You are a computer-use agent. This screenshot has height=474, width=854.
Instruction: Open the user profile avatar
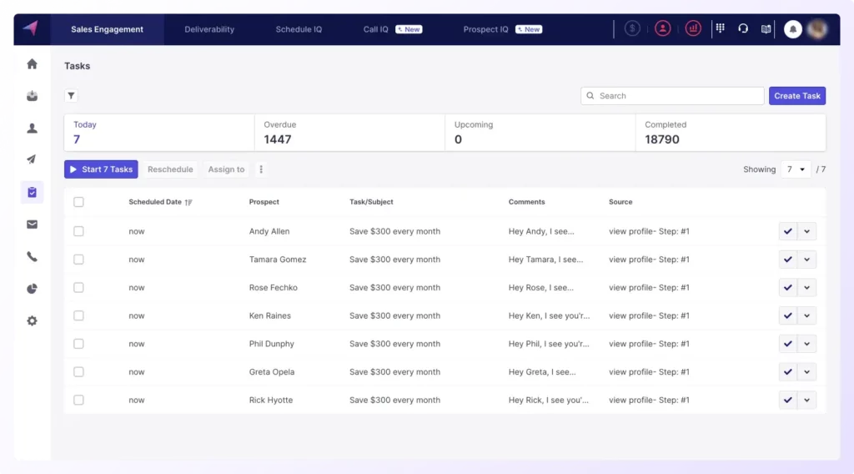[817, 29]
